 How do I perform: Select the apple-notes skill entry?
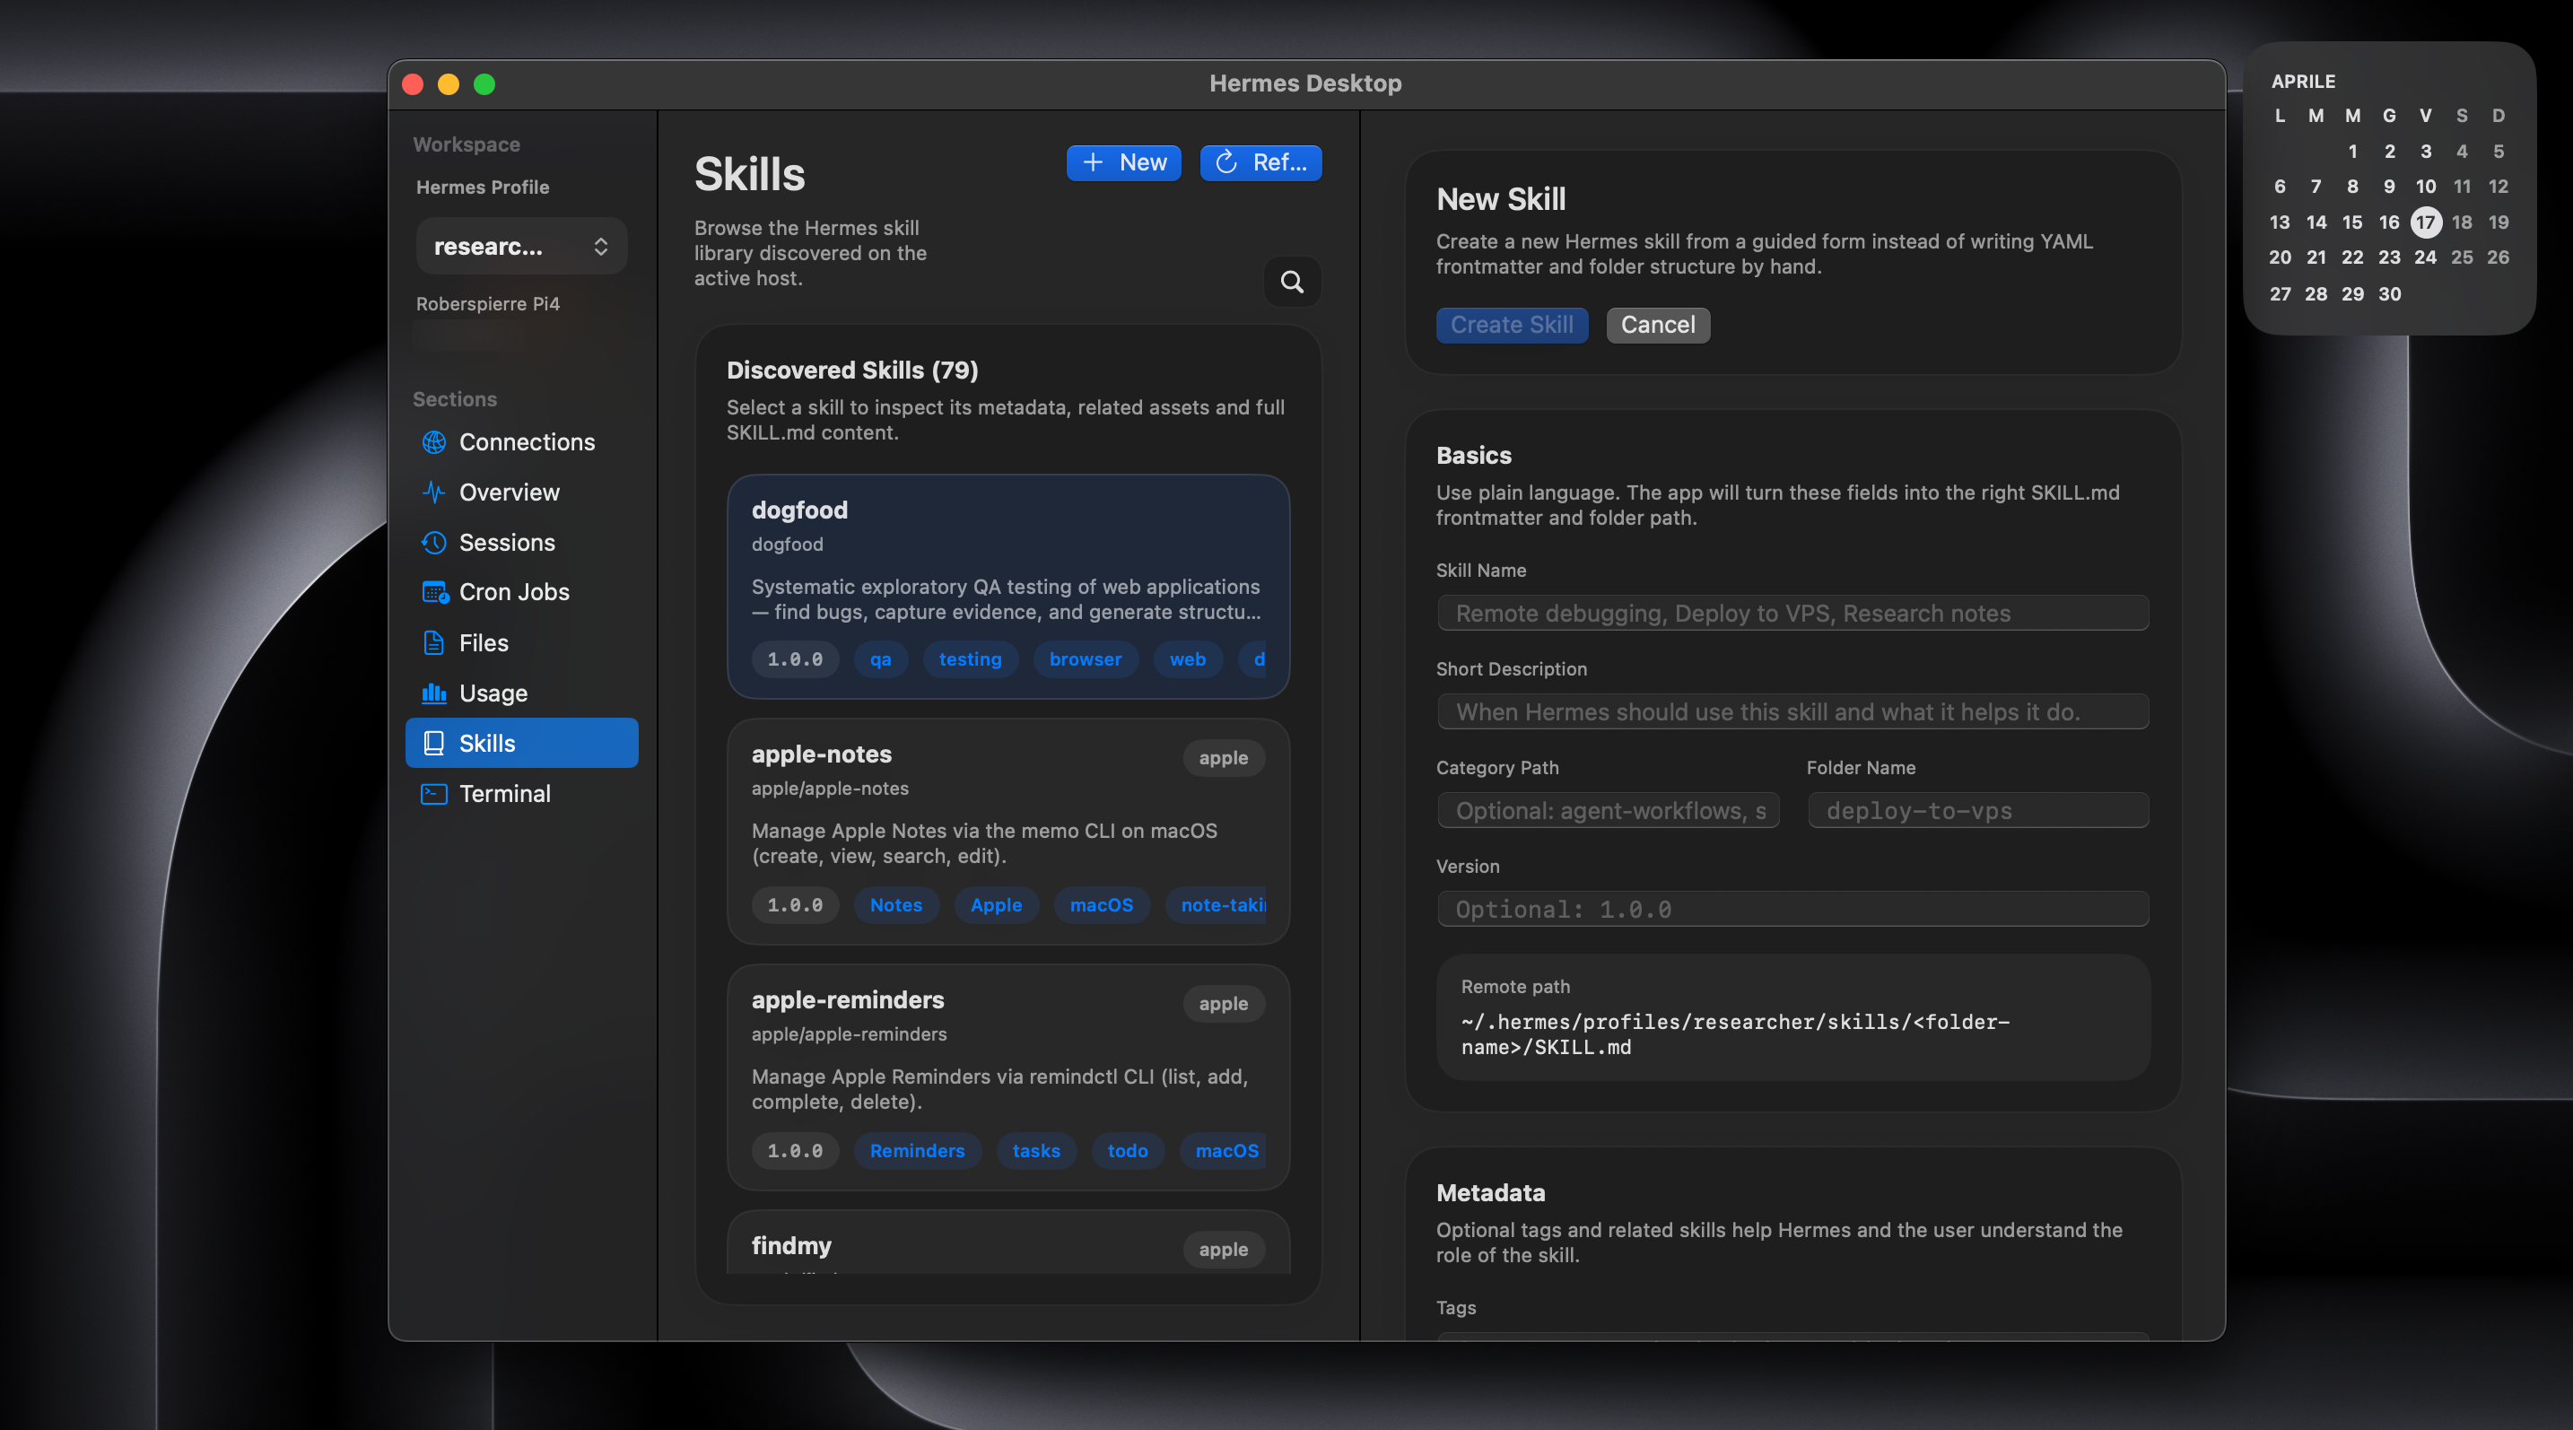(1007, 832)
